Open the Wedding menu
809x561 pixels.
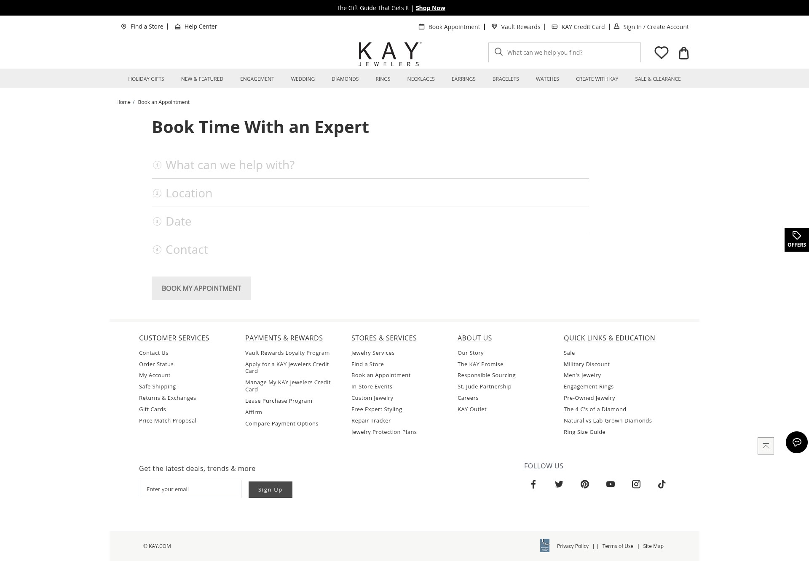click(303, 79)
